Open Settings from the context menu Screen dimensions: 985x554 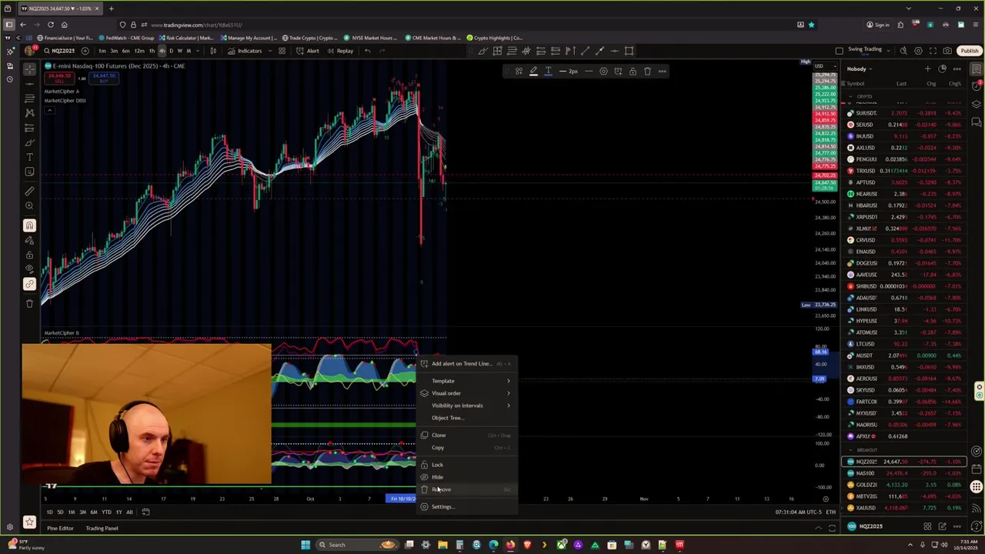[467, 506]
